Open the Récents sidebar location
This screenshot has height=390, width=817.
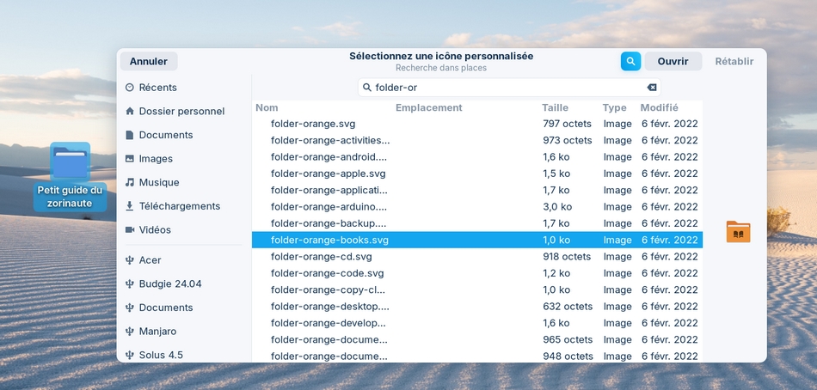point(157,88)
